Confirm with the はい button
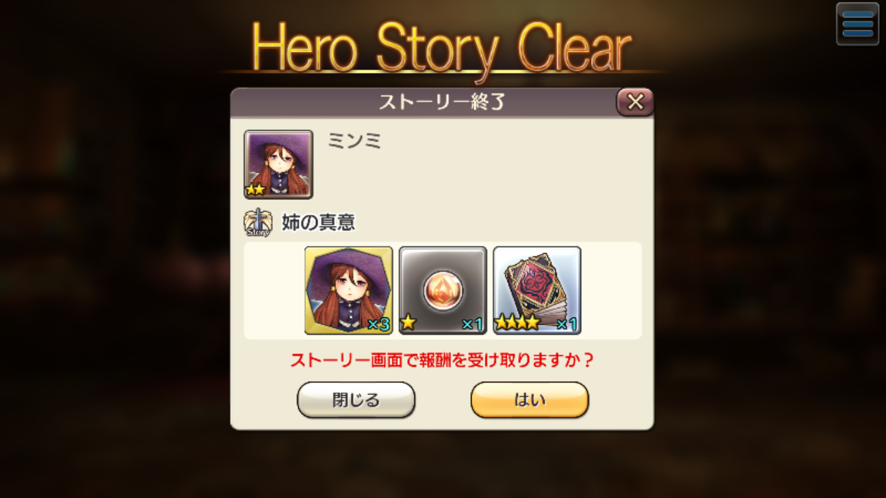 pyautogui.click(x=530, y=400)
